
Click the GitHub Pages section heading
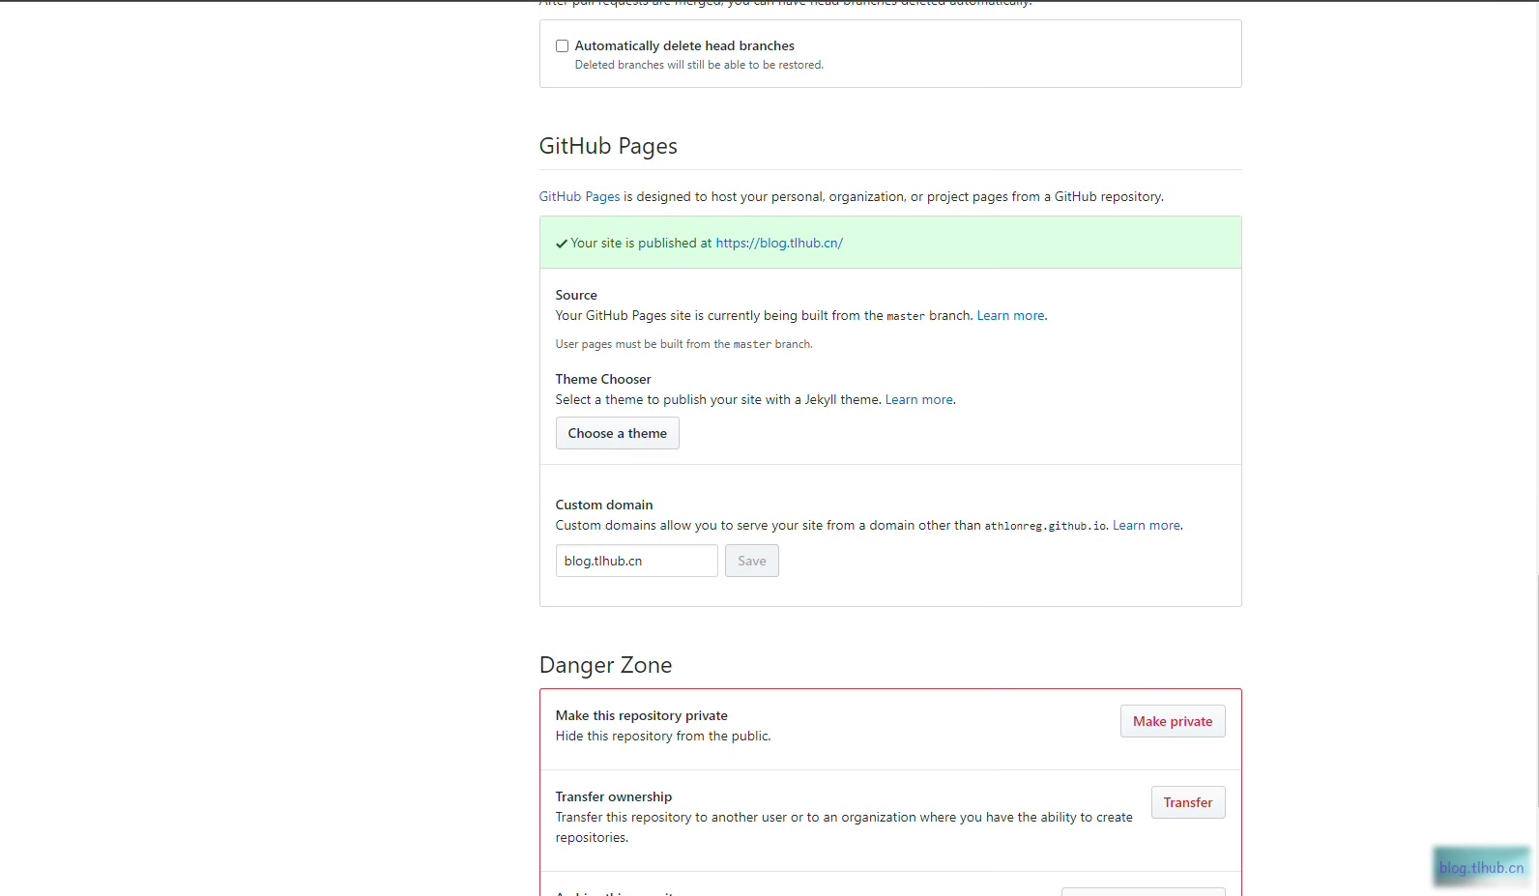tap(608, 146)
